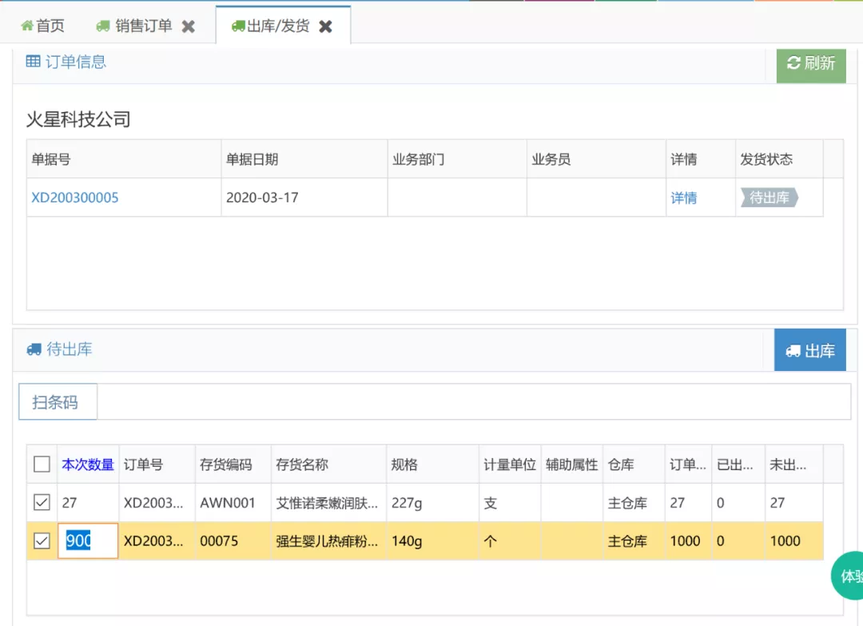The width and height of the screenshot is (863, 626).
Task: Toggle the select-all header checkbox
Action: [x=42, y=465]
